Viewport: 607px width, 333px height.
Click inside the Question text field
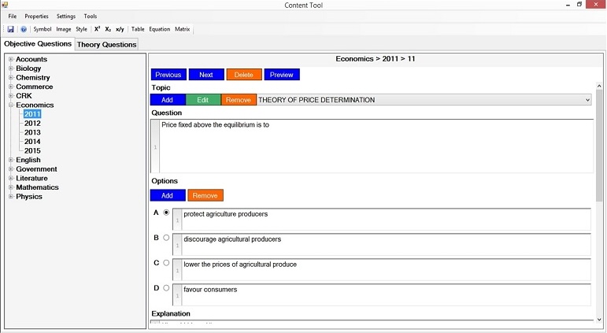click(376, 146)
